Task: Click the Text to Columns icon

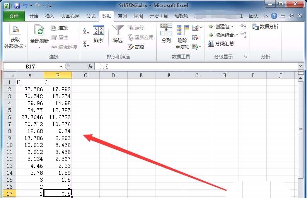Action: click(x=166, y=29)
